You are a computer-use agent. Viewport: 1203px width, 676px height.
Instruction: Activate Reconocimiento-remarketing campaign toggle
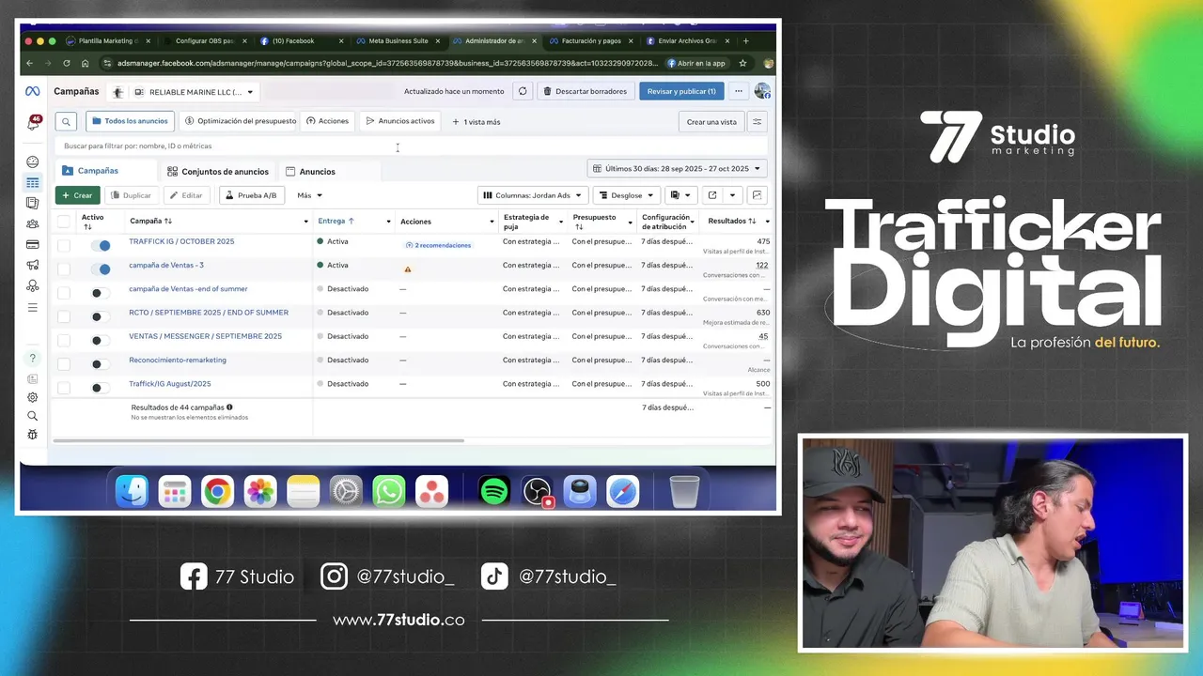(x=101, y=363)
